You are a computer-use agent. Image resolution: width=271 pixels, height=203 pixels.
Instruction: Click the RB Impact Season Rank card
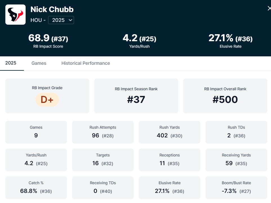pyautogui.click(x=136, y=96)
